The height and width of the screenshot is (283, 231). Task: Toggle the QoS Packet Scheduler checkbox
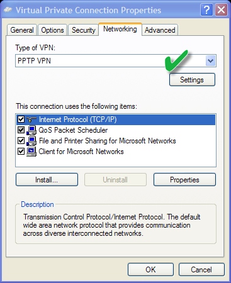(x=21, y=130)
